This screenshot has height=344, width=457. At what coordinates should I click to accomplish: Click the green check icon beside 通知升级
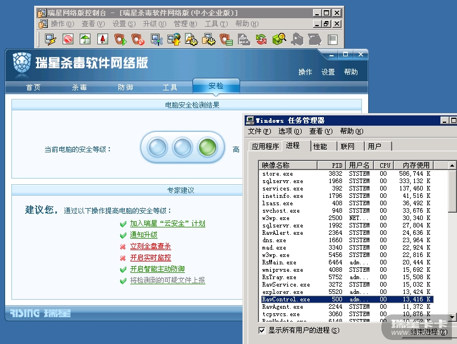[123, 235]
